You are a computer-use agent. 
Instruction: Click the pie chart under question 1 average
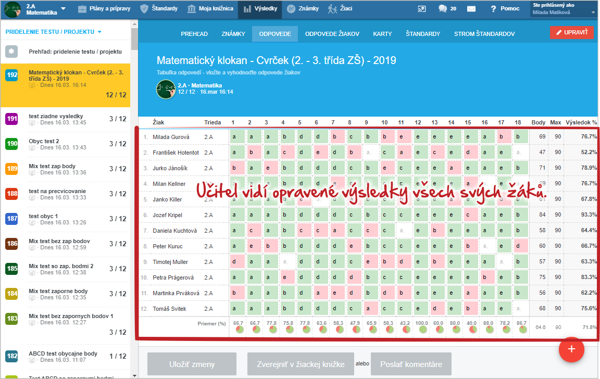coord(240,330)
